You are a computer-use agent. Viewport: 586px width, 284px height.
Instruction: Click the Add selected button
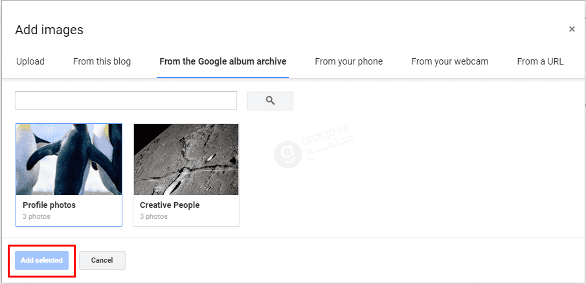coord(41,260)
